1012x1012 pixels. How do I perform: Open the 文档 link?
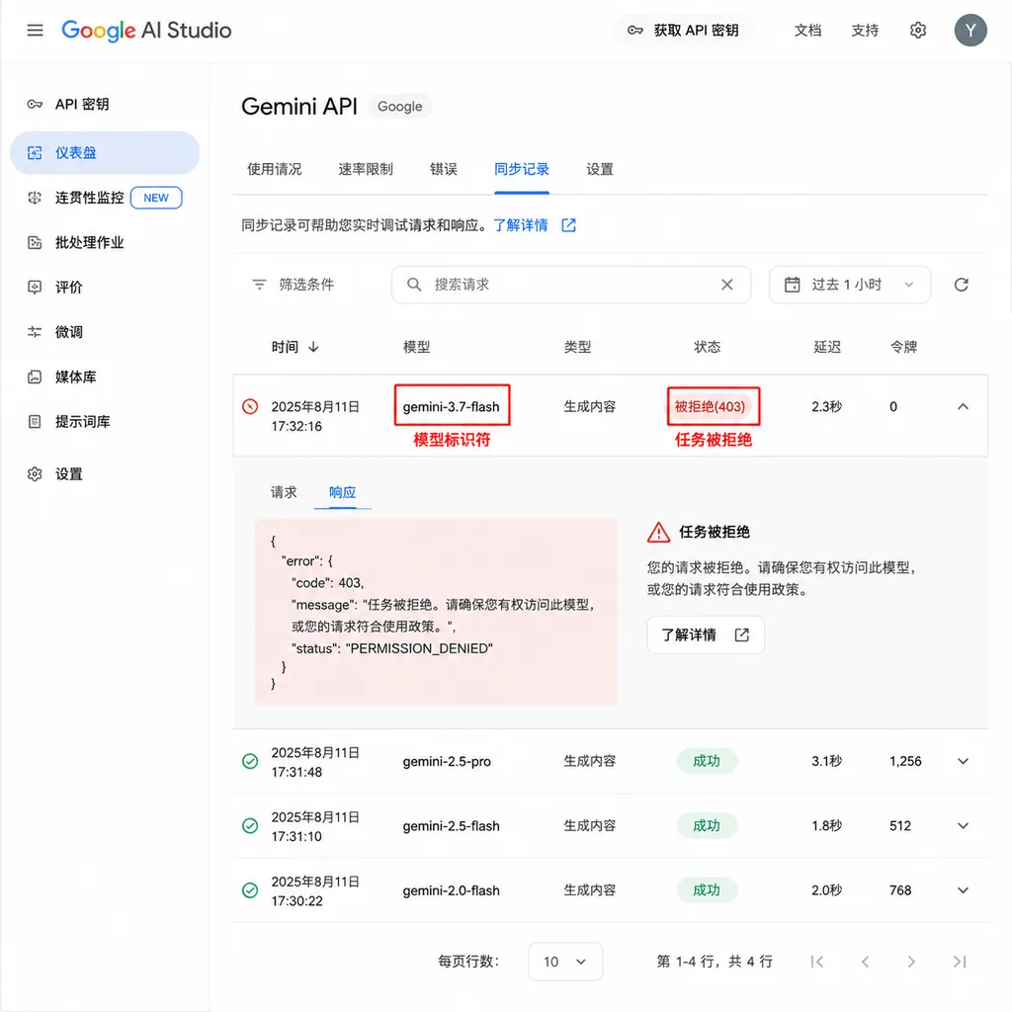807,31
